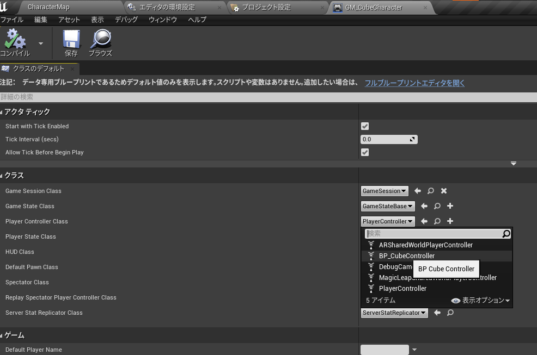
Task: Browse to Server Stat Replicator Class magnifier
Action: 450,313
